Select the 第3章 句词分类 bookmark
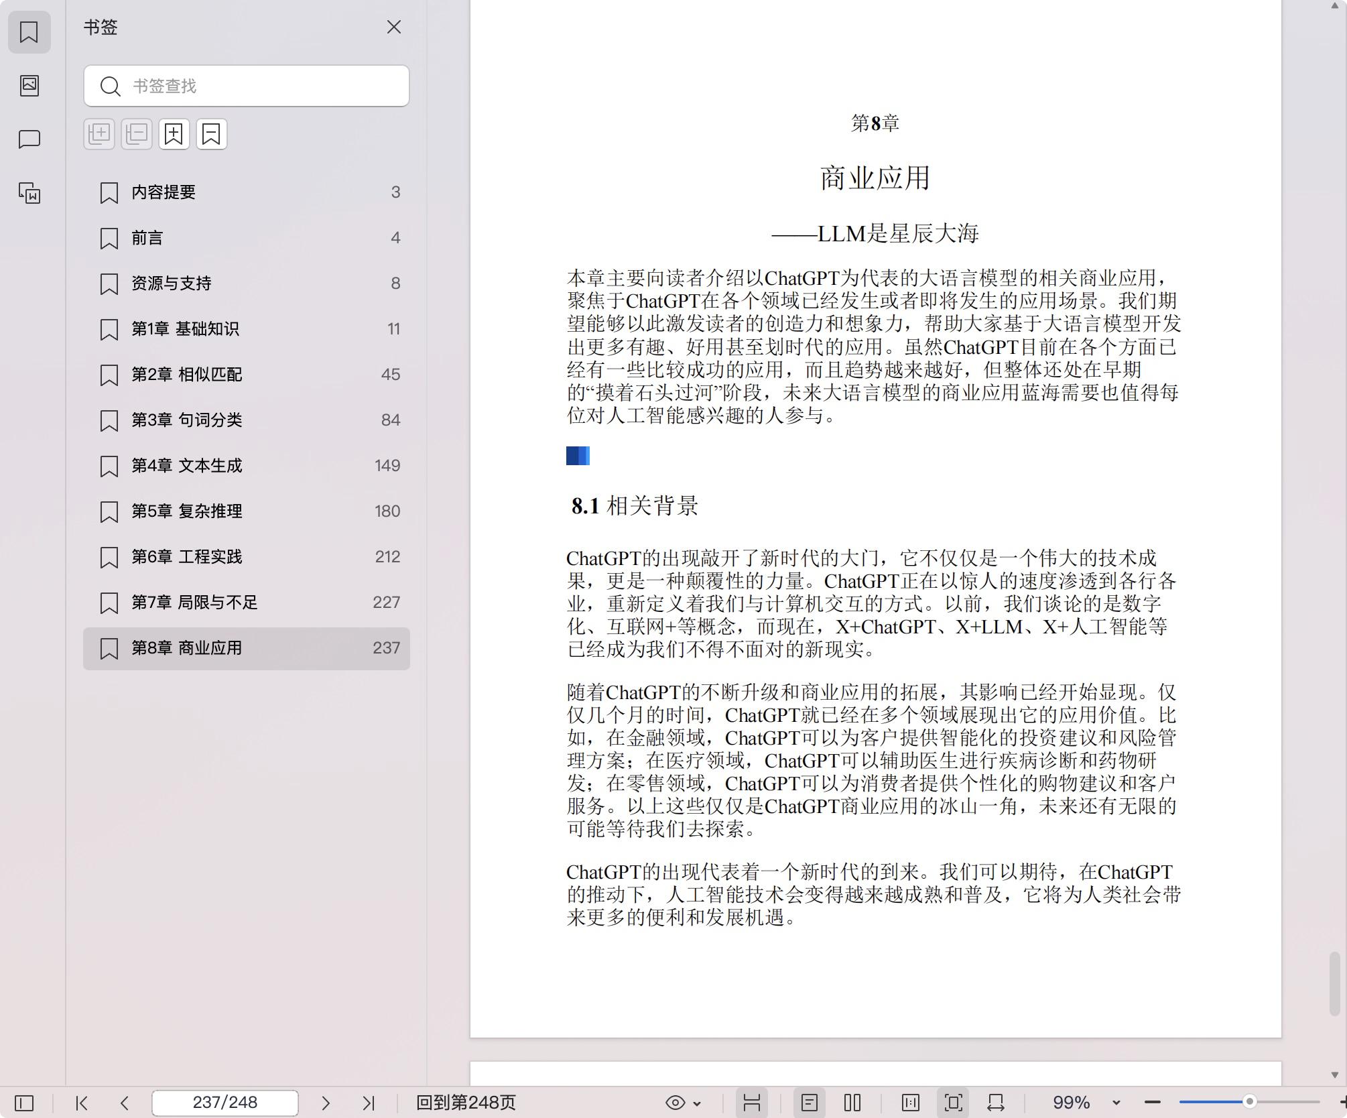Viewport: 1347px width, 1118px height. click(247, 420)
